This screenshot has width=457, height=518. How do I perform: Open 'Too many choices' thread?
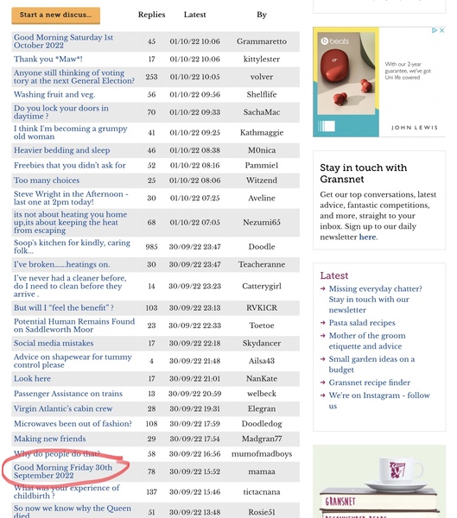(x=47, y=180)
